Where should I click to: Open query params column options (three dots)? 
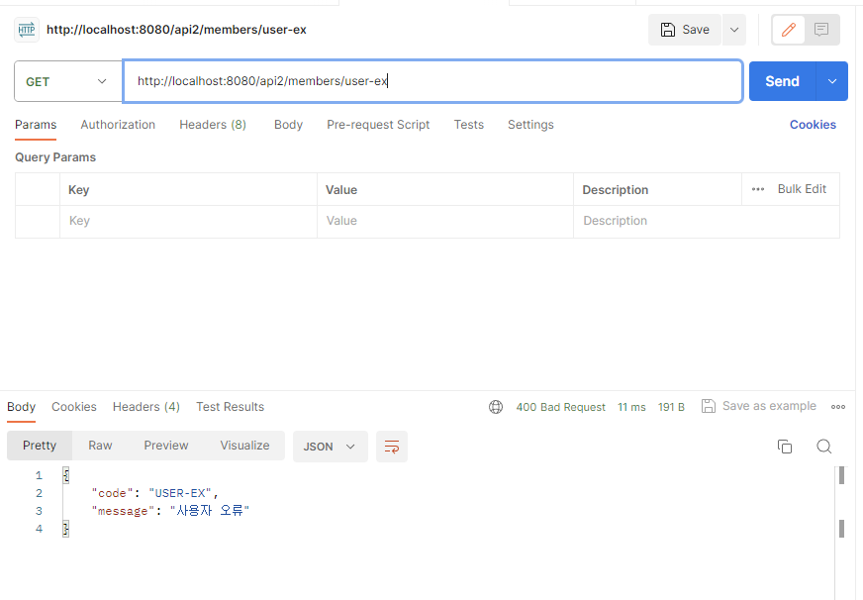tap(758, 189)
